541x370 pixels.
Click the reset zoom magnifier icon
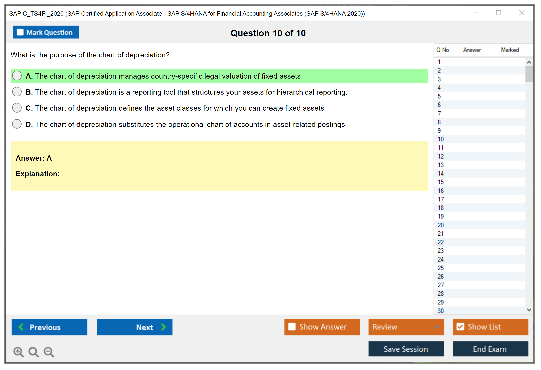click(x=33, y=352)
